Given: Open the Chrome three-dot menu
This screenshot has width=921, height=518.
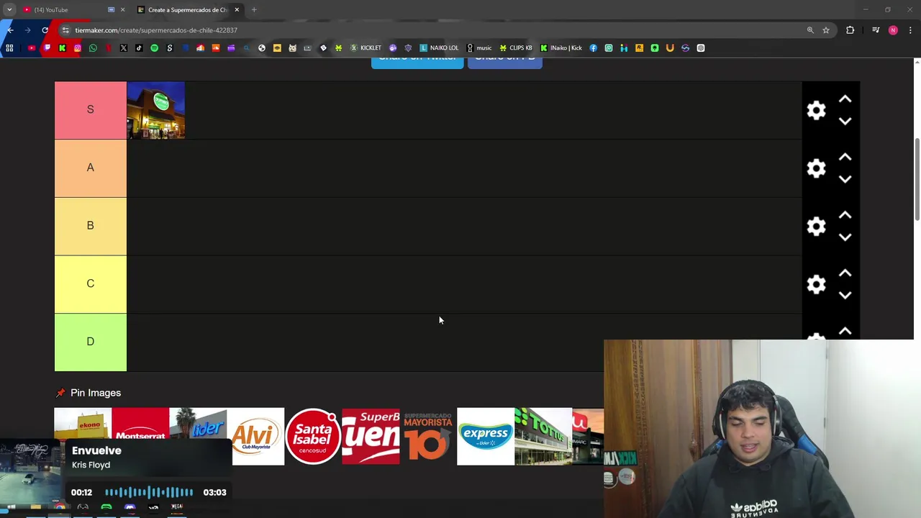Looking at the screenshot, I should click(x=910, y=30).
